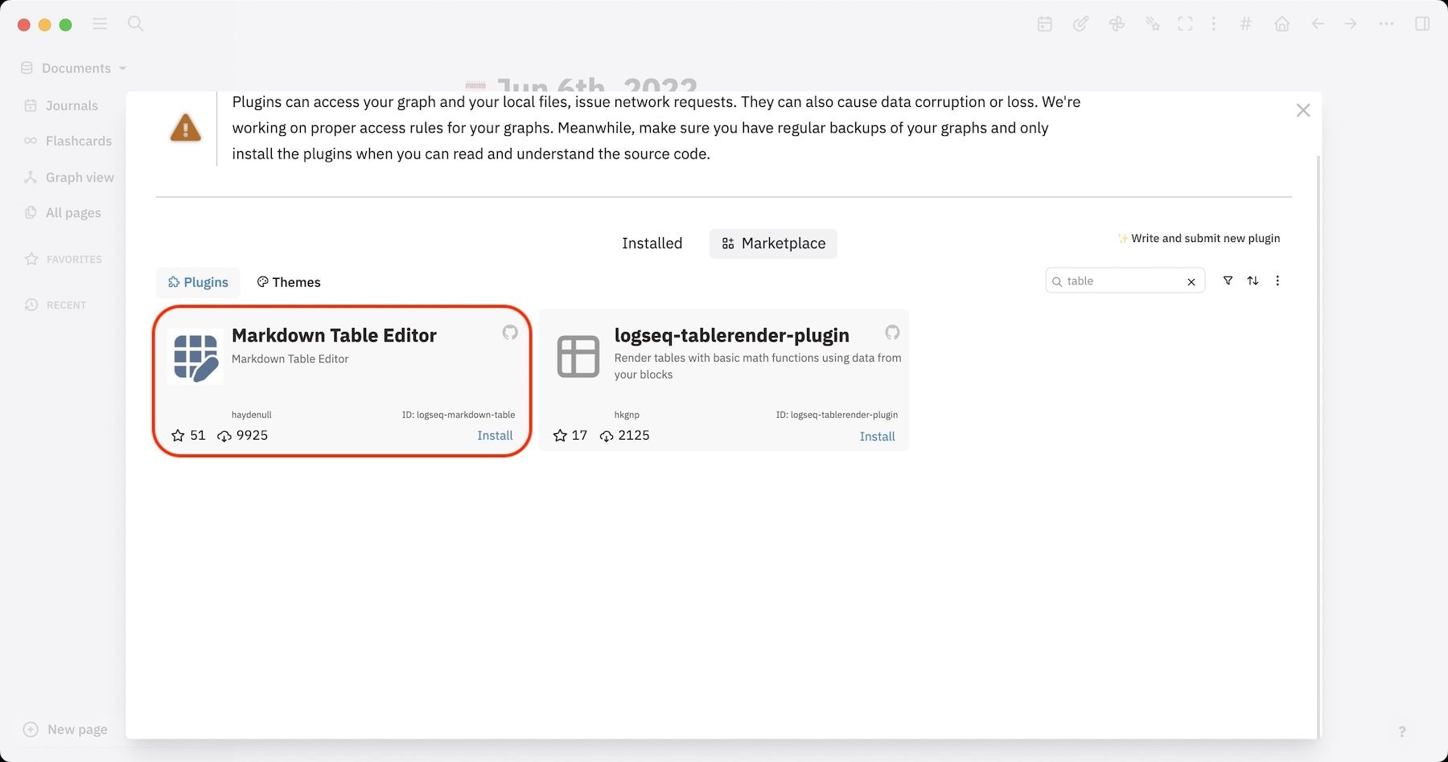The image size is (1448, 762).
Task: Open the Documents graph switcher dropdown
Action: click(x=76, y=68)
